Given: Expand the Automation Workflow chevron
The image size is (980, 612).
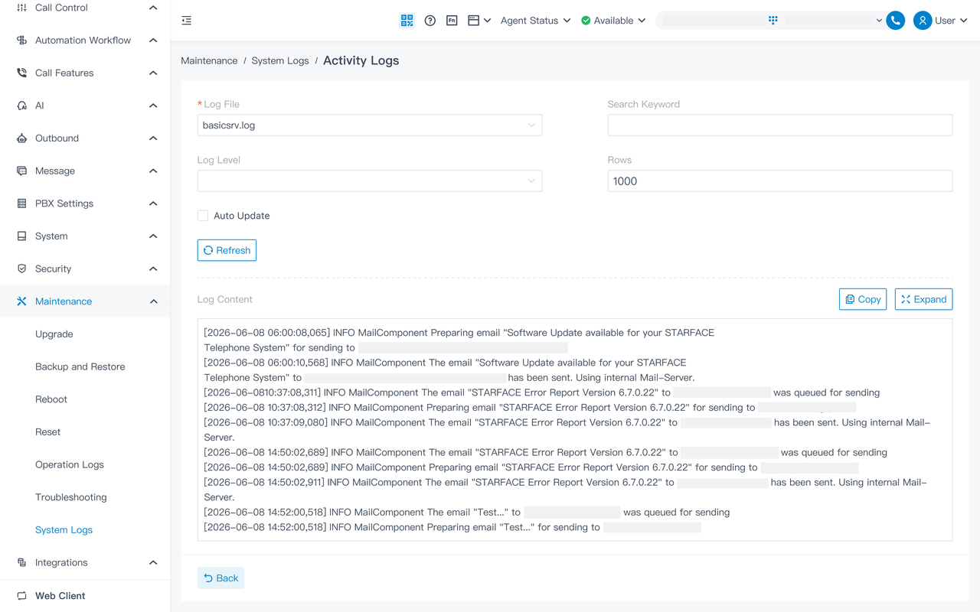Looking at the screenshot, I should pyautogui.click(x=153, y=41).
